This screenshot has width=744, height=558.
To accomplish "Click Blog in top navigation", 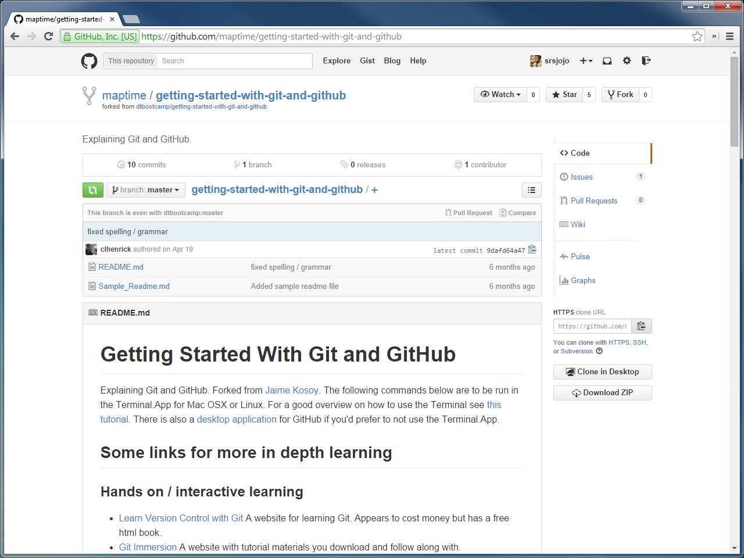I will click(x=392, y=60).
